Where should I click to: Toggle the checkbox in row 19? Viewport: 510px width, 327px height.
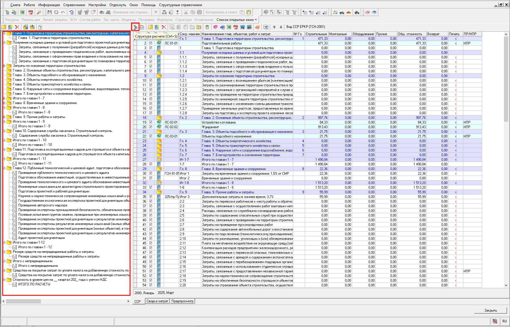tap(151, 122)
